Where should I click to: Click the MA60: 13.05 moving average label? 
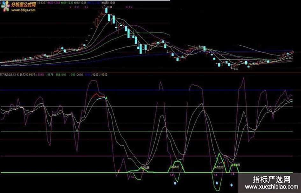tap(80, 3)
